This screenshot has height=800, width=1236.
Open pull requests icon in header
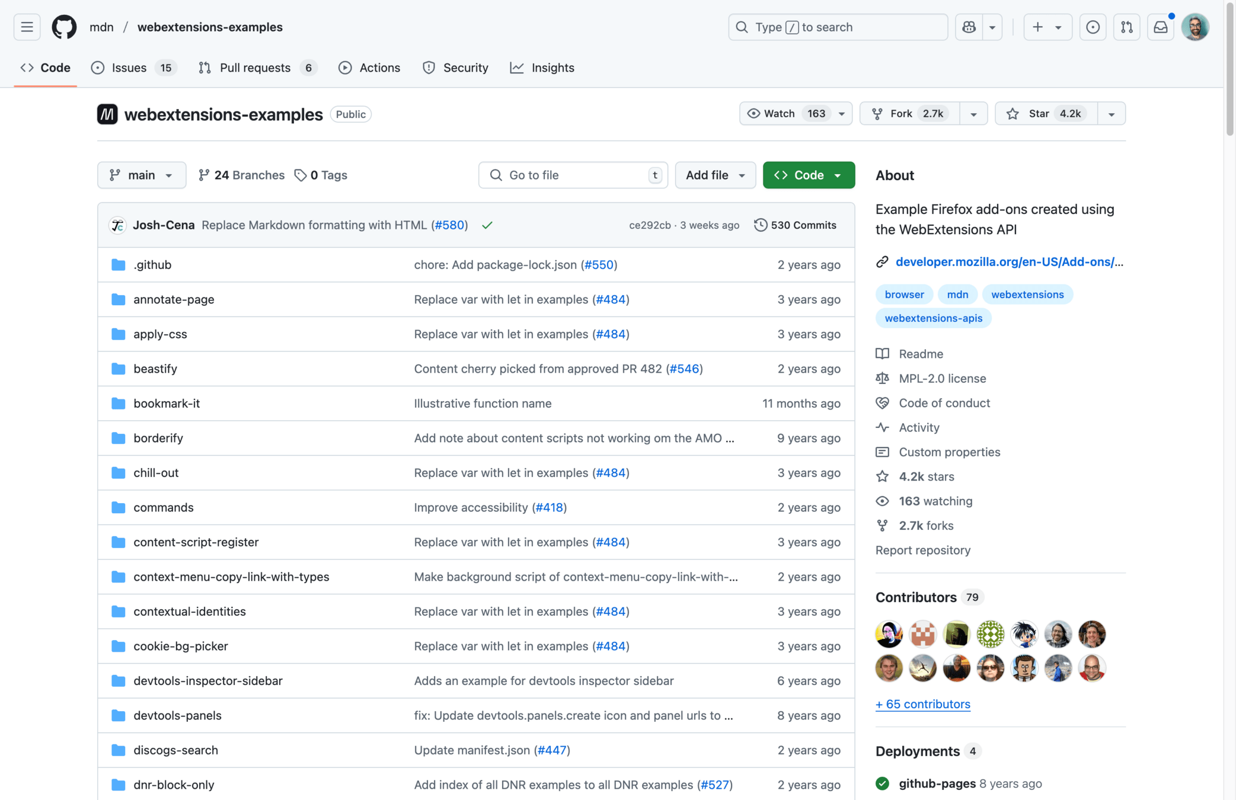pos(1126,27)
